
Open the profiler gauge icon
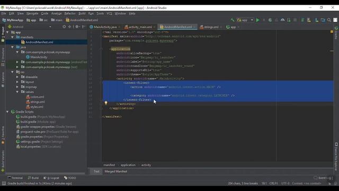282,20
